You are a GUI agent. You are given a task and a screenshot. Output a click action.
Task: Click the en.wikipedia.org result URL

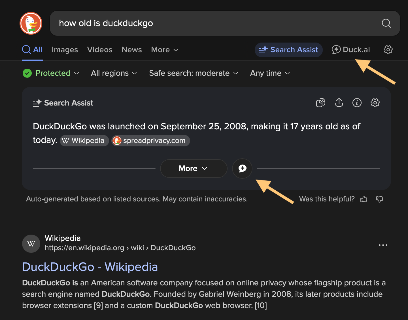120,248
